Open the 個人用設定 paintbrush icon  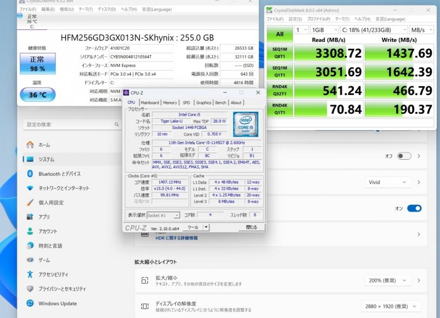30,202
